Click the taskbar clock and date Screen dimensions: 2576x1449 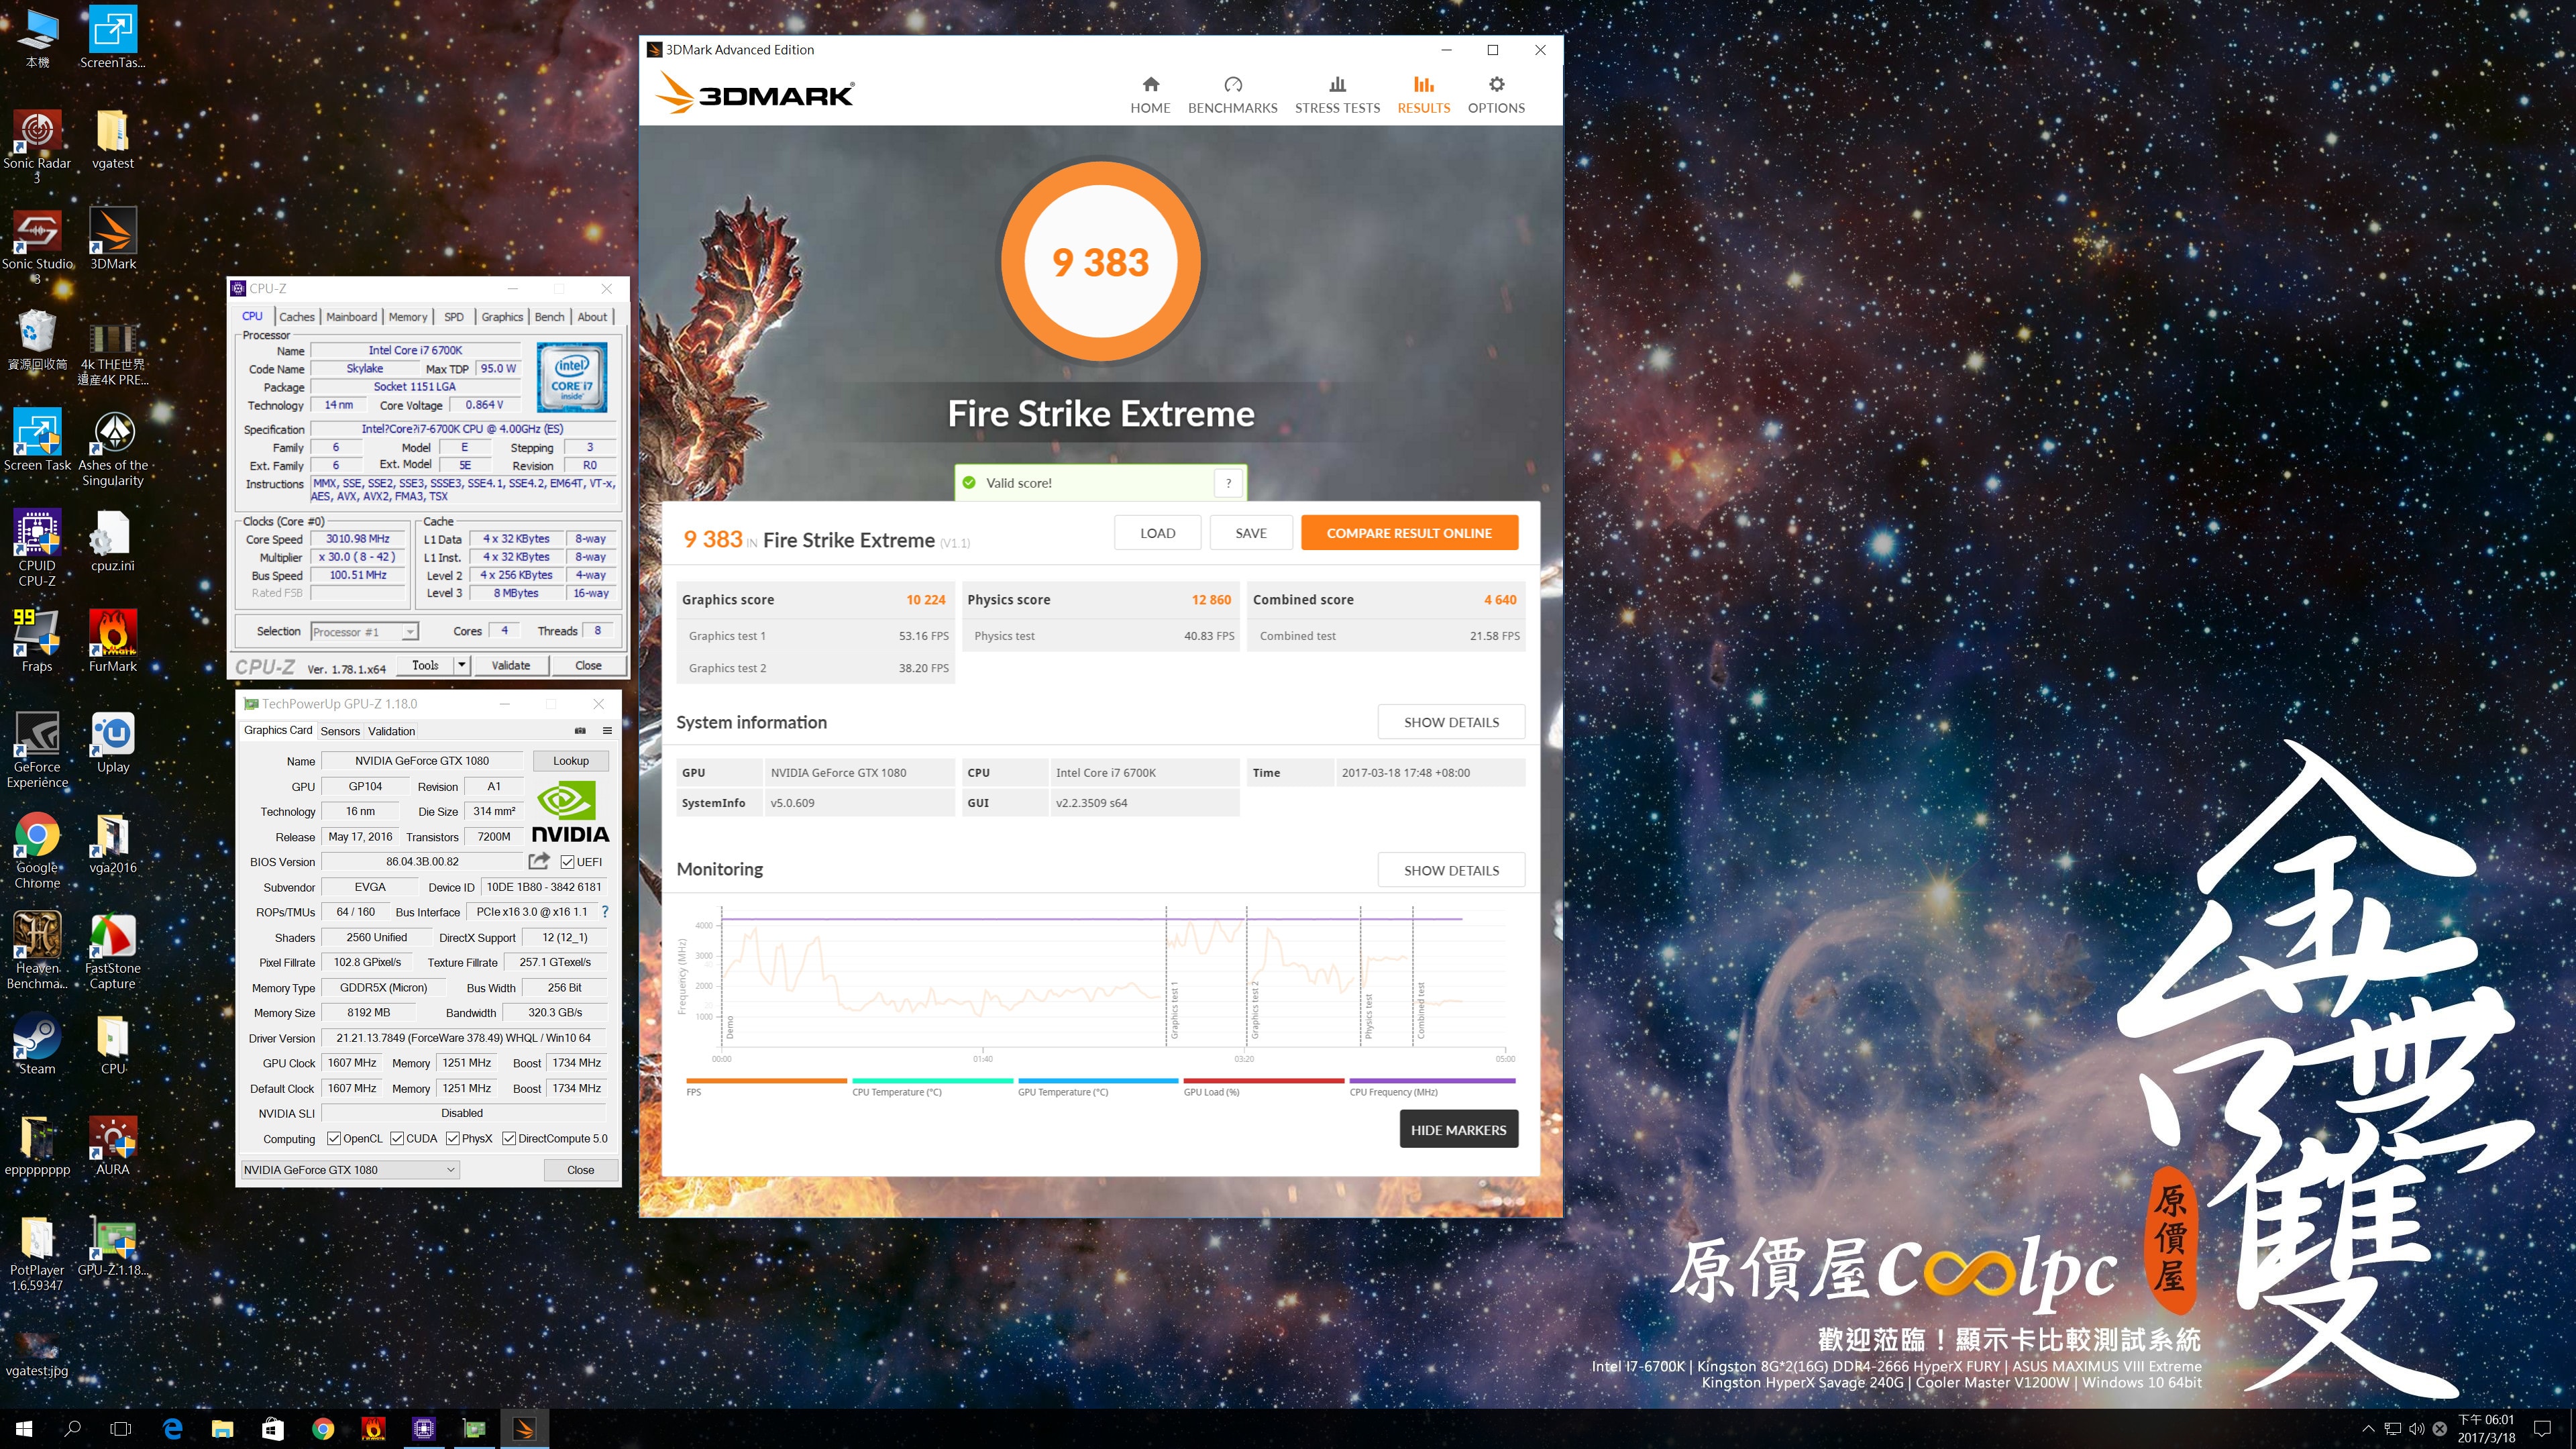[x=2486, y=1428]
